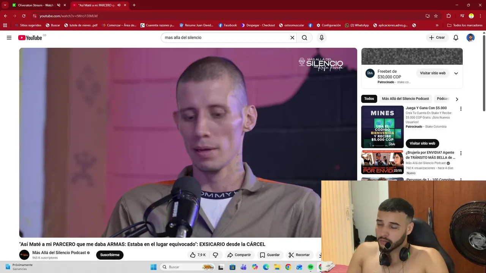Viewport: 486px width, 273px height.
Task: Unmute the Oliveraton Stream tab audio
Action: (58, 5)
